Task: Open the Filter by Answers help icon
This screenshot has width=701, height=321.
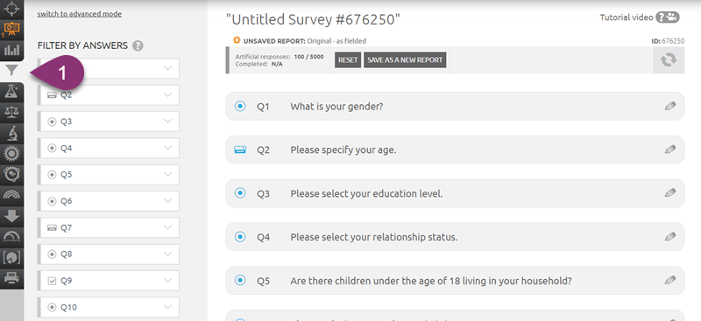Action: tap(138, 45)
